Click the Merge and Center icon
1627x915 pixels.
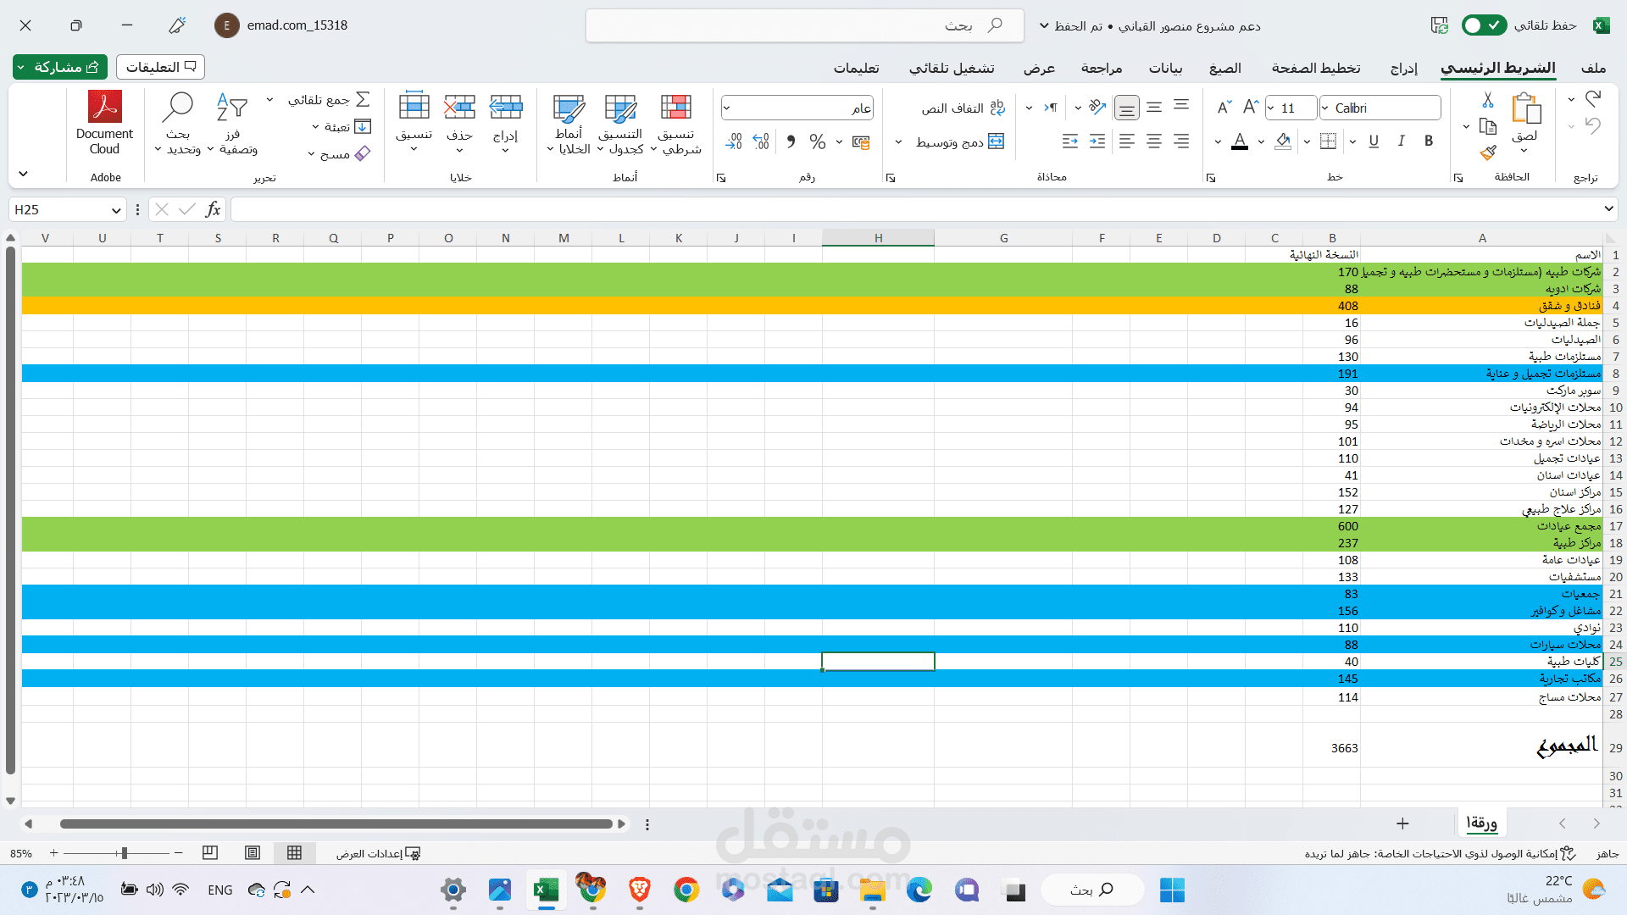click(997, 141)
